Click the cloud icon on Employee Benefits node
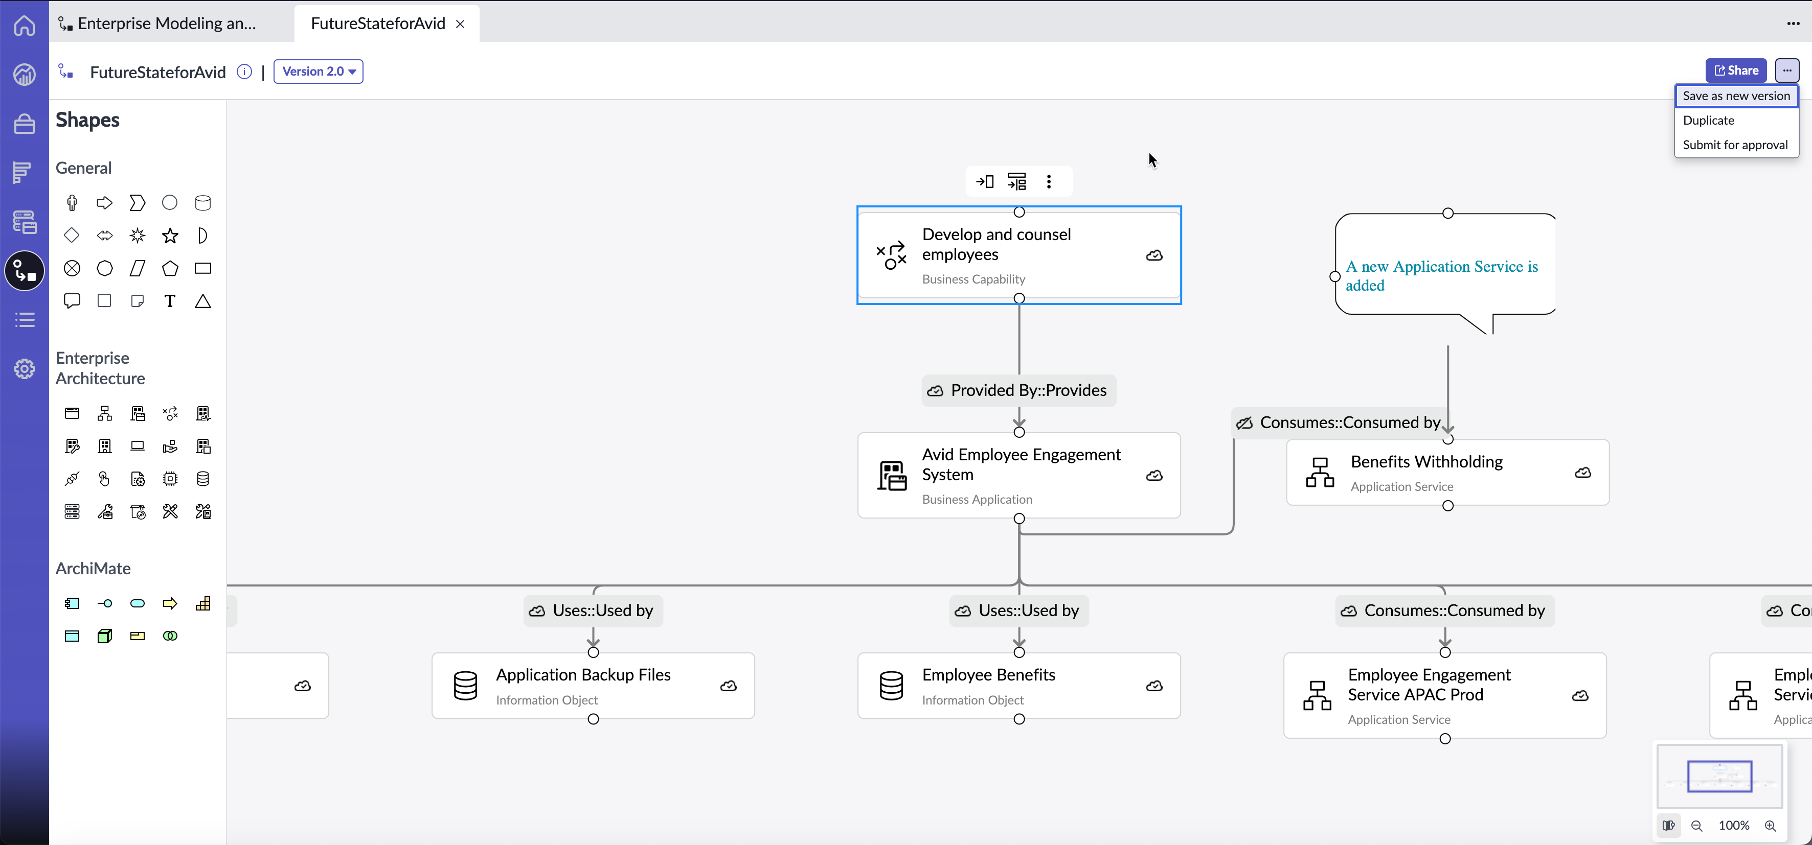 [1154, 686]
